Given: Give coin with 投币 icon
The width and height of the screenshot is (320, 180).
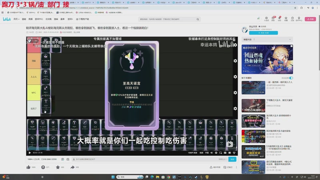Looking at the screenshot, I should pyautogui.click(x=43, y=167).
